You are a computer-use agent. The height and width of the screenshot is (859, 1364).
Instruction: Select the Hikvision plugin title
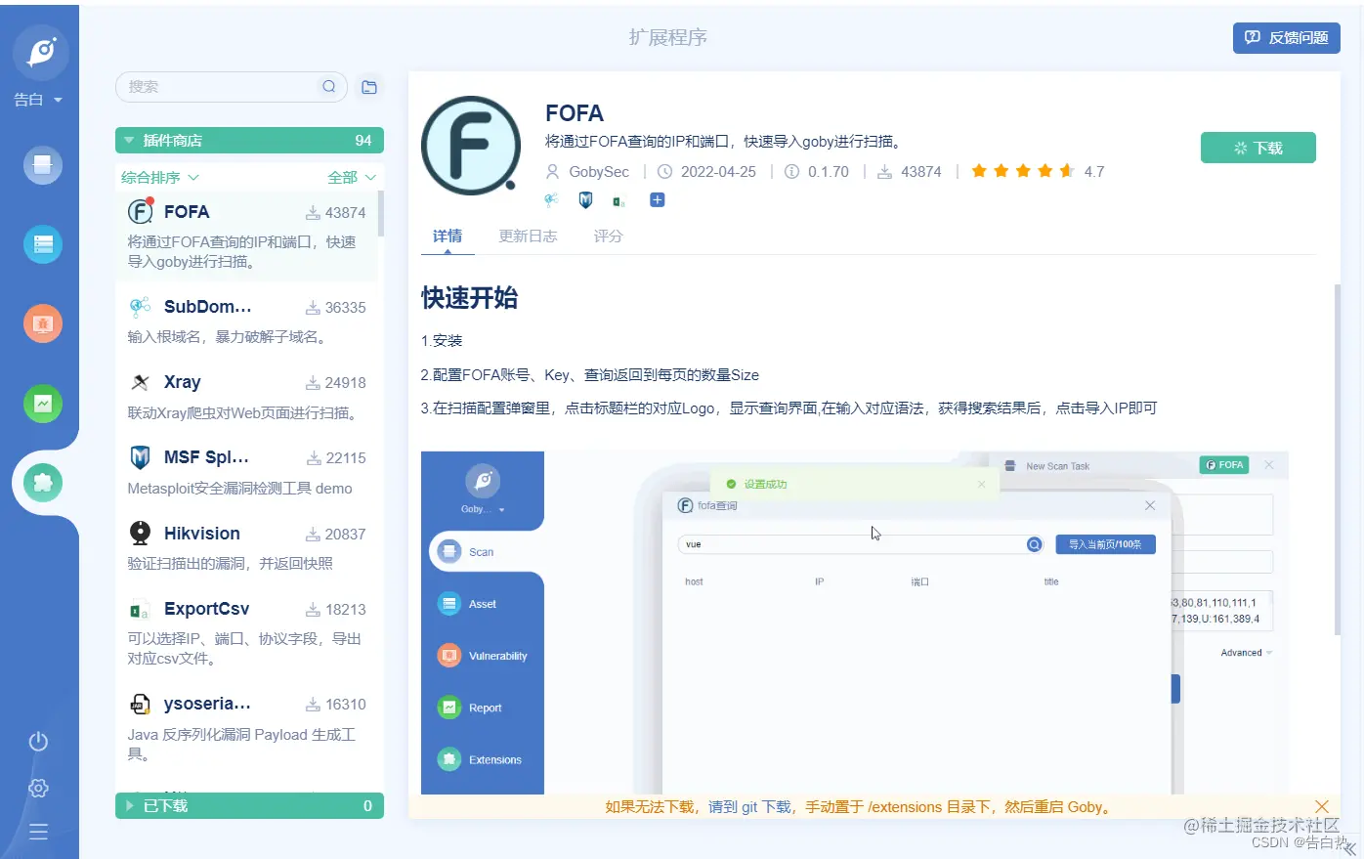pyautogui.click(x=202, y=534)
